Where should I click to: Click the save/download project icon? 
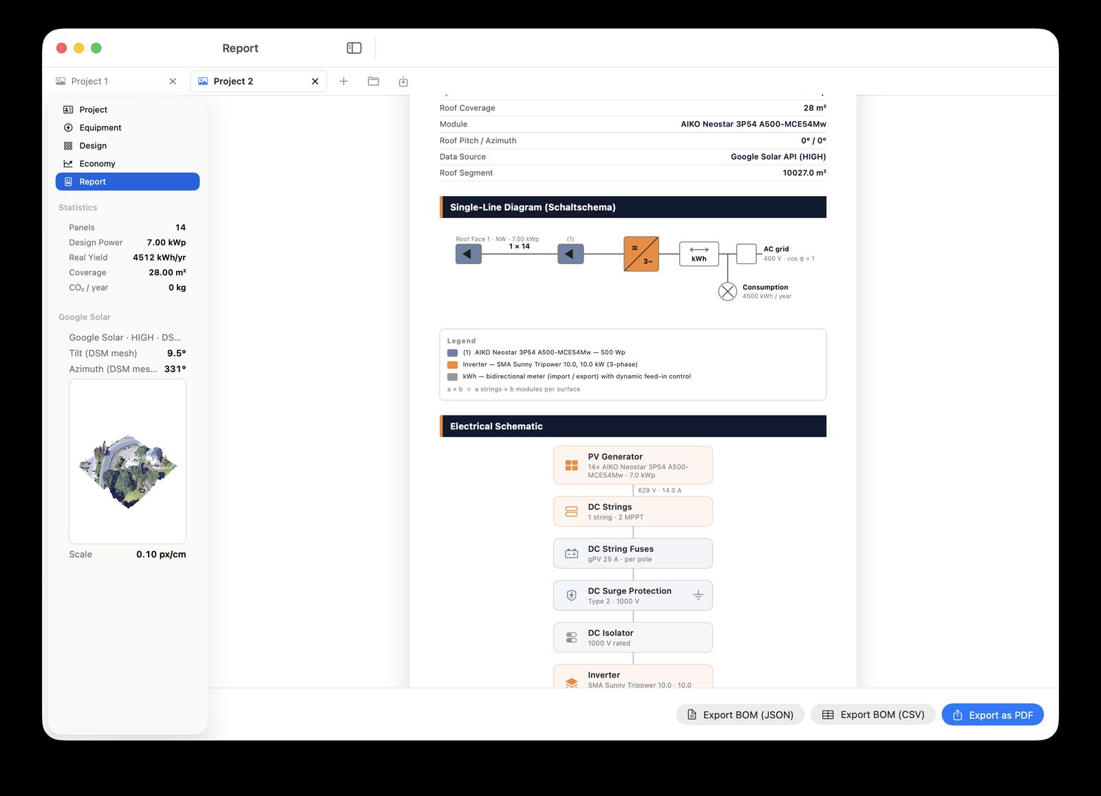point(403,81)
